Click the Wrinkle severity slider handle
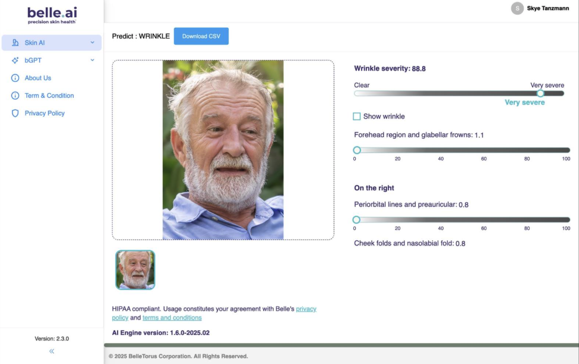 pos(540,93)
